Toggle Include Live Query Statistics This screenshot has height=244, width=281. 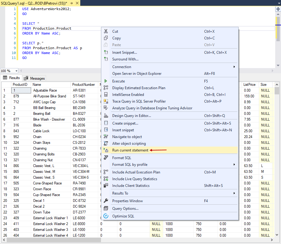[170, 179]
